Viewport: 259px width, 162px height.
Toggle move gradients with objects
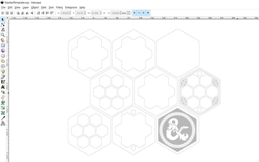[x=143, y=13]
